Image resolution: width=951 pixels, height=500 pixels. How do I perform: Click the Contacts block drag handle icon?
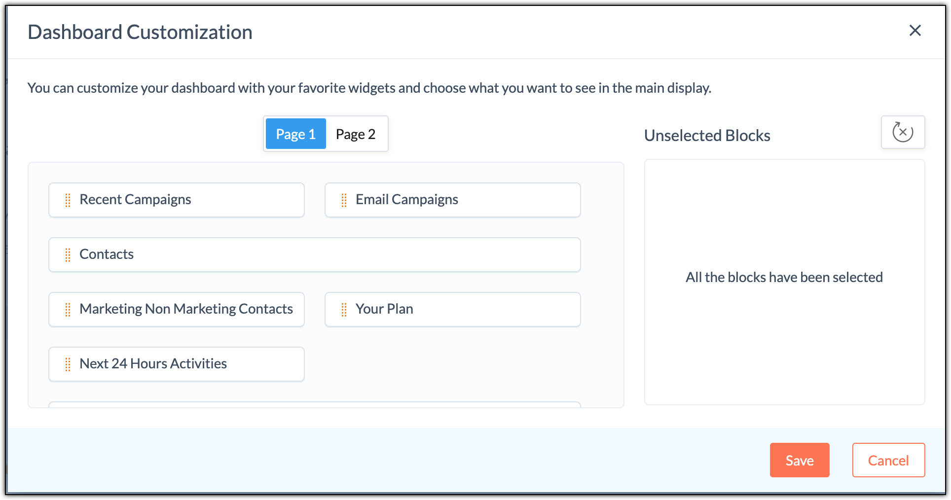(x=68, y=255)
